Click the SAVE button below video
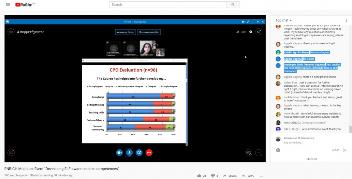Screen dimensions: 352x179 point(248,176)
